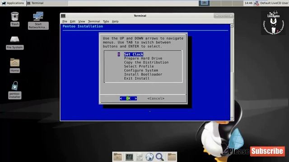The height and width of the screenshot is (162, 289).
Task: Select Install Bootloader entry
Action: tap(143, 74)
